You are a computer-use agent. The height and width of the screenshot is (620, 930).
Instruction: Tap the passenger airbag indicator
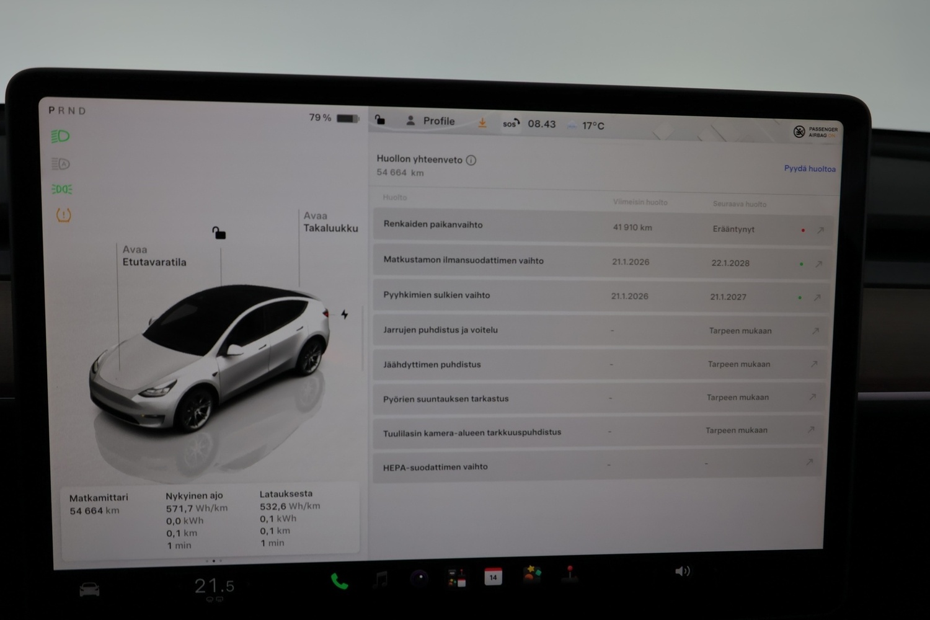(x=815, y=131)
